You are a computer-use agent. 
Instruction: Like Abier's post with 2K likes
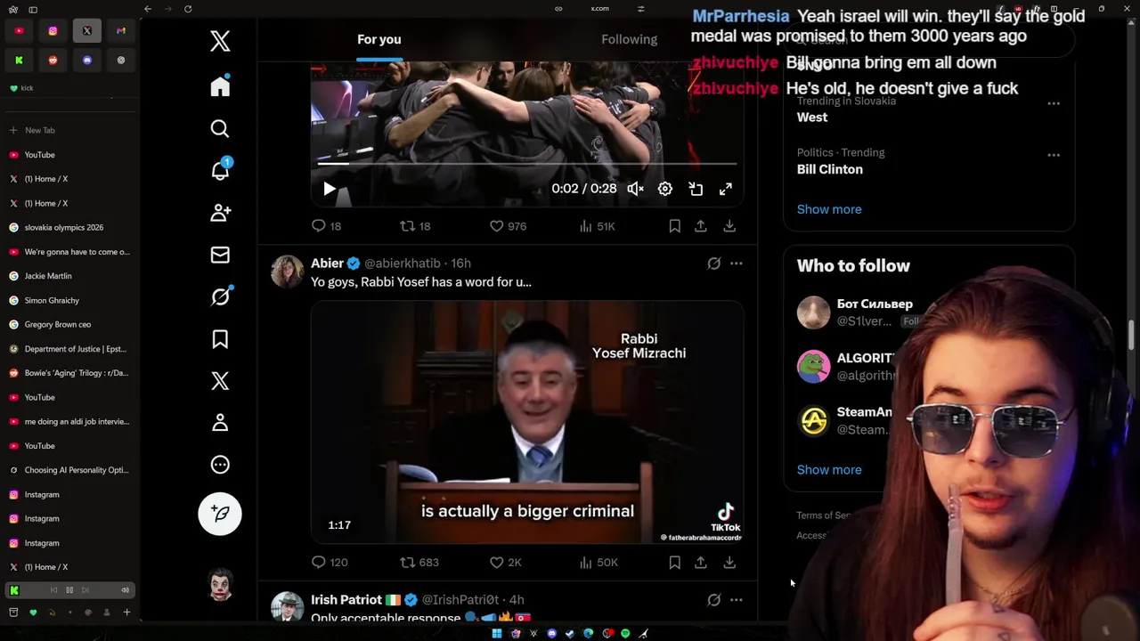pos(505,563)
